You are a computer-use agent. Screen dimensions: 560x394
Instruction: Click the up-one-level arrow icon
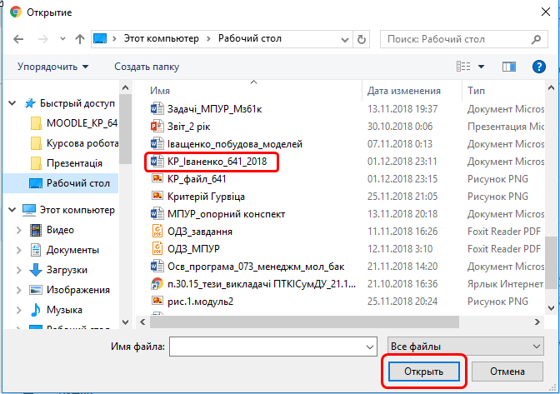click(x=80, y=39)
